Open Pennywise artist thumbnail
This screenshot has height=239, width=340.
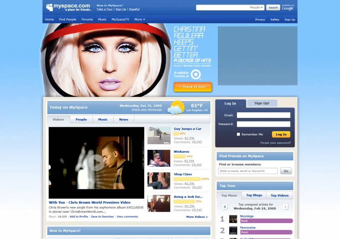point(233,230)
